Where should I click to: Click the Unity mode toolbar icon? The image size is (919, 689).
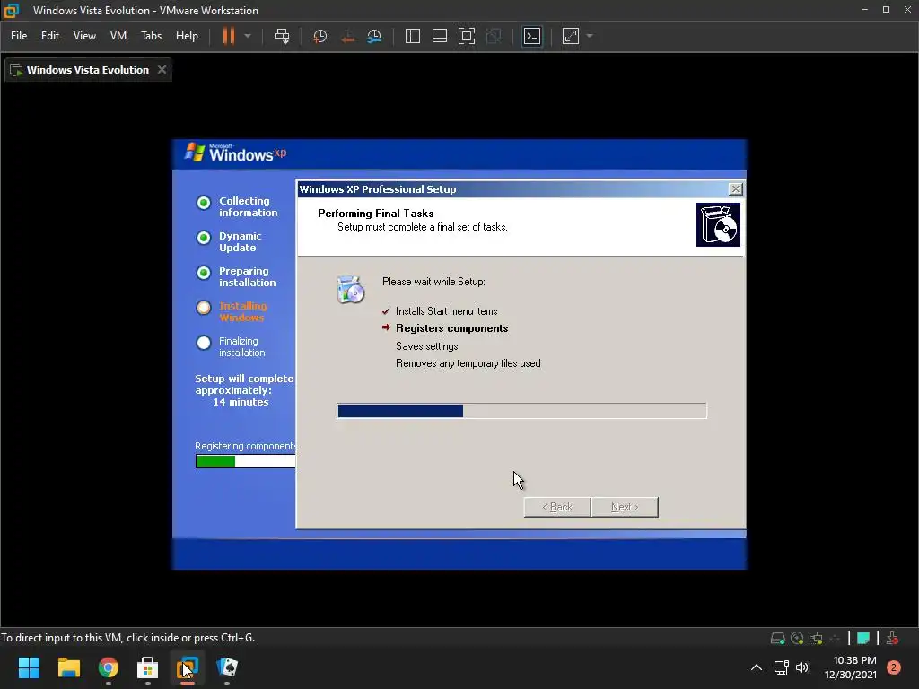pyautogui.click(x=495, y=36)
